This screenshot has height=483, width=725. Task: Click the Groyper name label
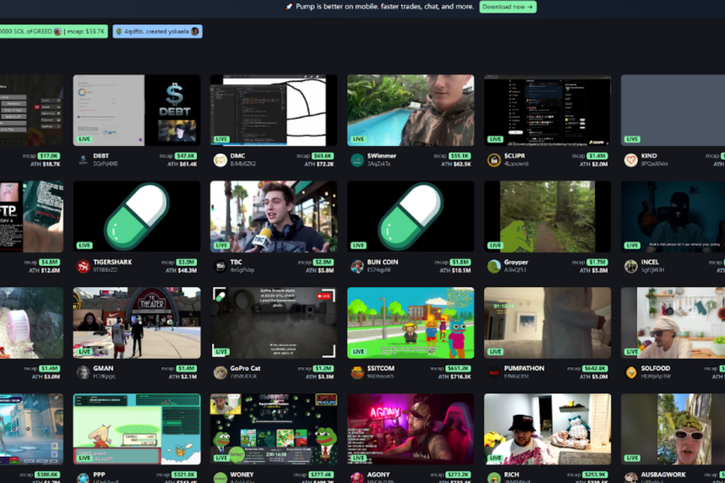coord(516,262)
